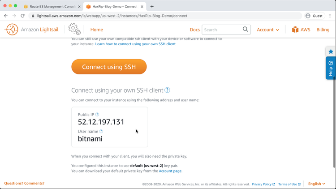Click help icon beside Public IP
Image resolution: width=336 pixels, height=189 pixels.
(x=97, y=115)
